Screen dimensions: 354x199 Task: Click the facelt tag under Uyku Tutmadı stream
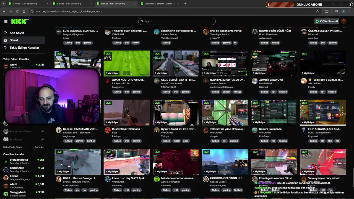tap(176, 141)
